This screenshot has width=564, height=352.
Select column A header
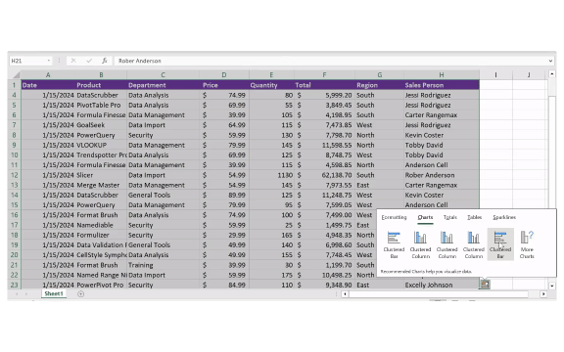coord(48,75)
